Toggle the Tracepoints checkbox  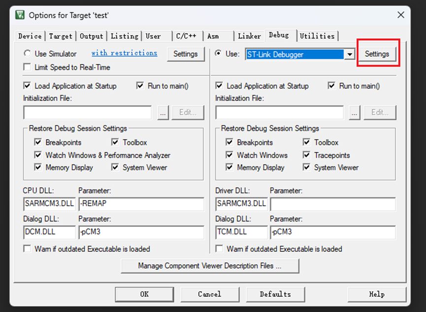(306, 155)
